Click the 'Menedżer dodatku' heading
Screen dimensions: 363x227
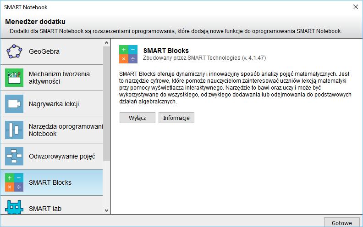[x=35, y=22]
